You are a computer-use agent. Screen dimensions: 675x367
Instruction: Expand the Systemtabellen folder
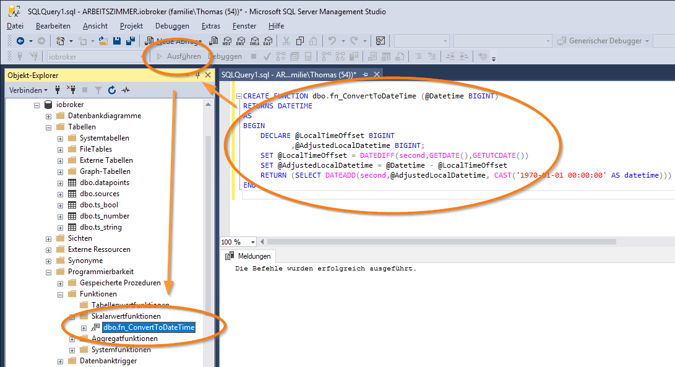click(x=60, y=139)
